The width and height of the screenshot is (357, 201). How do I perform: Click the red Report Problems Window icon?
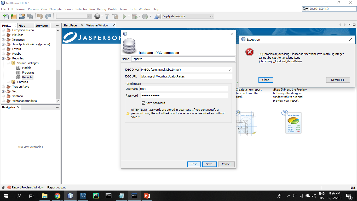coord(9,187)
